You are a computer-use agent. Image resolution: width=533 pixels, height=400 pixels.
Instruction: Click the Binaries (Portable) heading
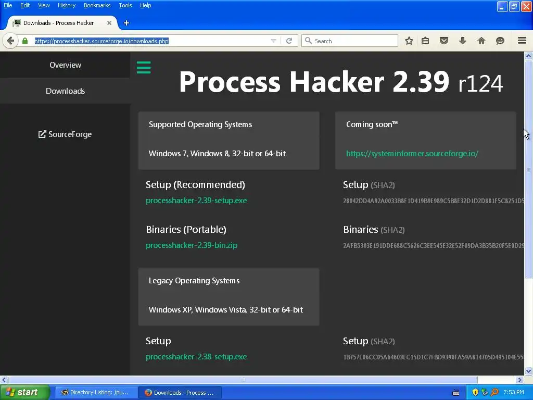tap(186, 229)
